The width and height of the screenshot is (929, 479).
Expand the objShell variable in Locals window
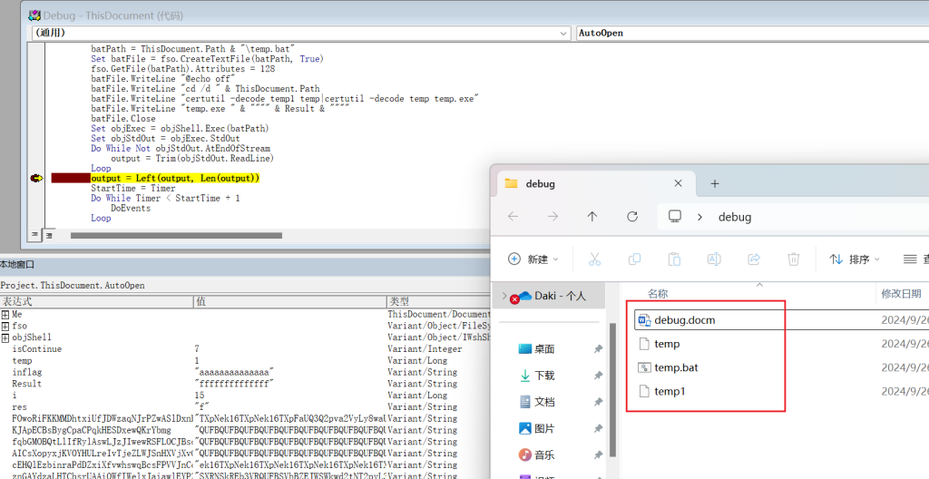(x=5, y=337)
